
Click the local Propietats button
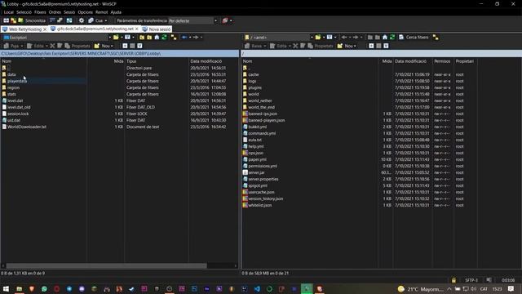pyautogui.click(x=77, y=46)
